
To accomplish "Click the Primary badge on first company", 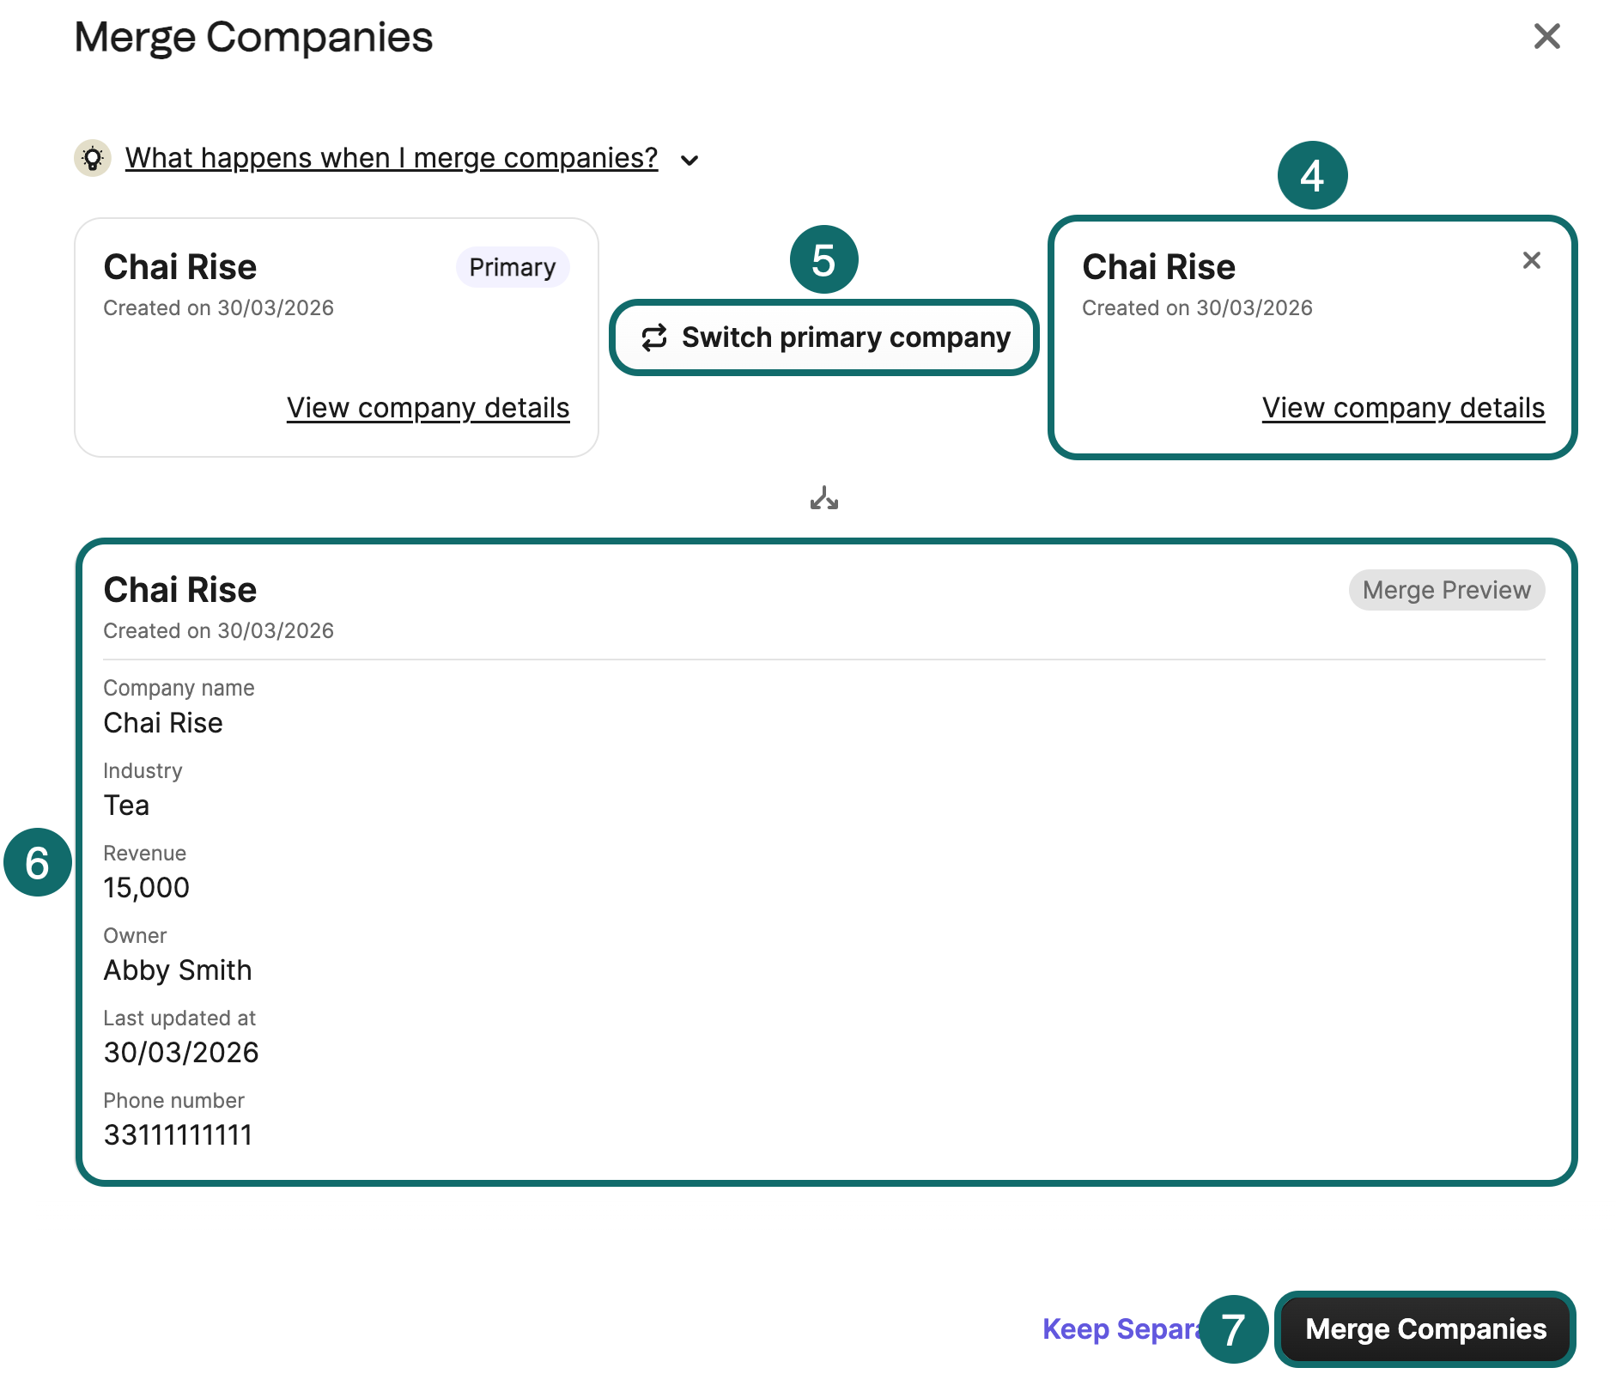I will (513, 267).
